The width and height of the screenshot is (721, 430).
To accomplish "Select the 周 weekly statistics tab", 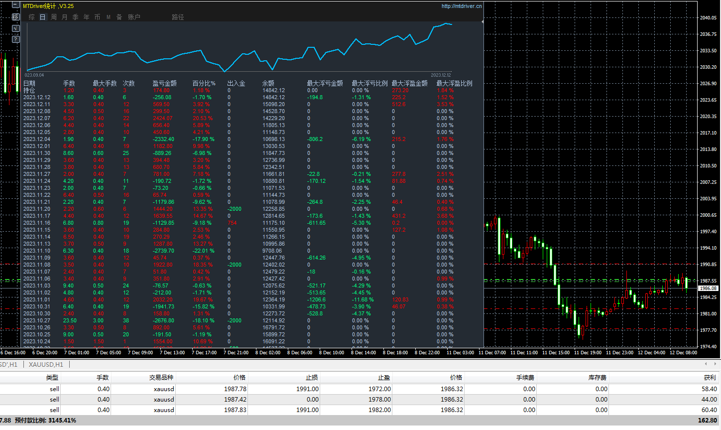I will [x=54, y=17].
